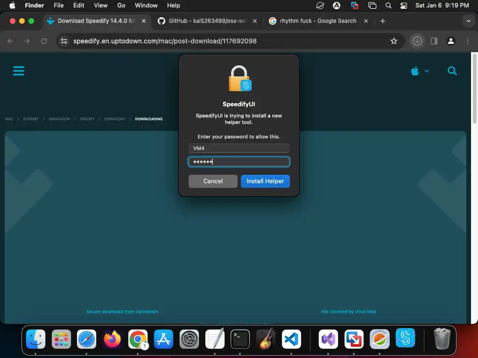
Task: Focus the password field in dialog
Action: pos(239,162)
